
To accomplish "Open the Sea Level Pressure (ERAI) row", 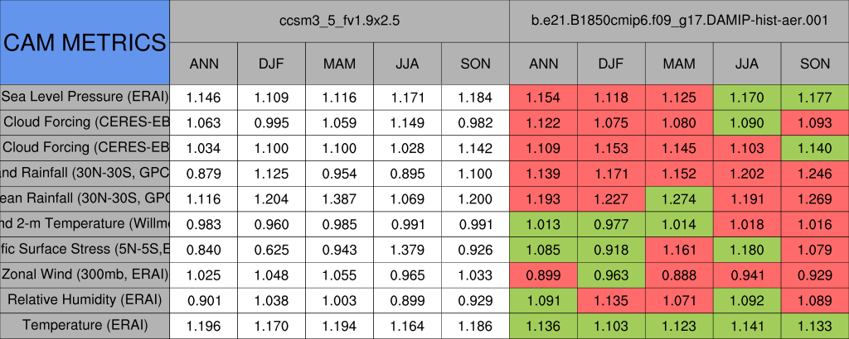I will coord(85,97).
